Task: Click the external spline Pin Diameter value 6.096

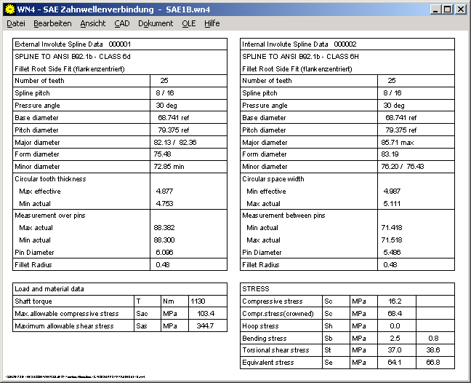Action: tap(166, 253)
